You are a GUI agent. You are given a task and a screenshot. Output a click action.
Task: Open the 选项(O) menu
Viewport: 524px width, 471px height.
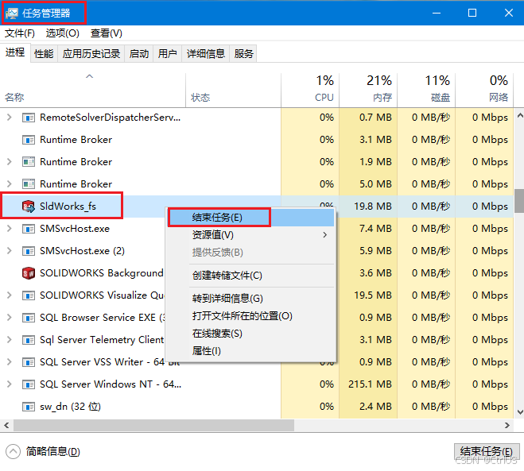pyautogui.click(x=63, y=33)
